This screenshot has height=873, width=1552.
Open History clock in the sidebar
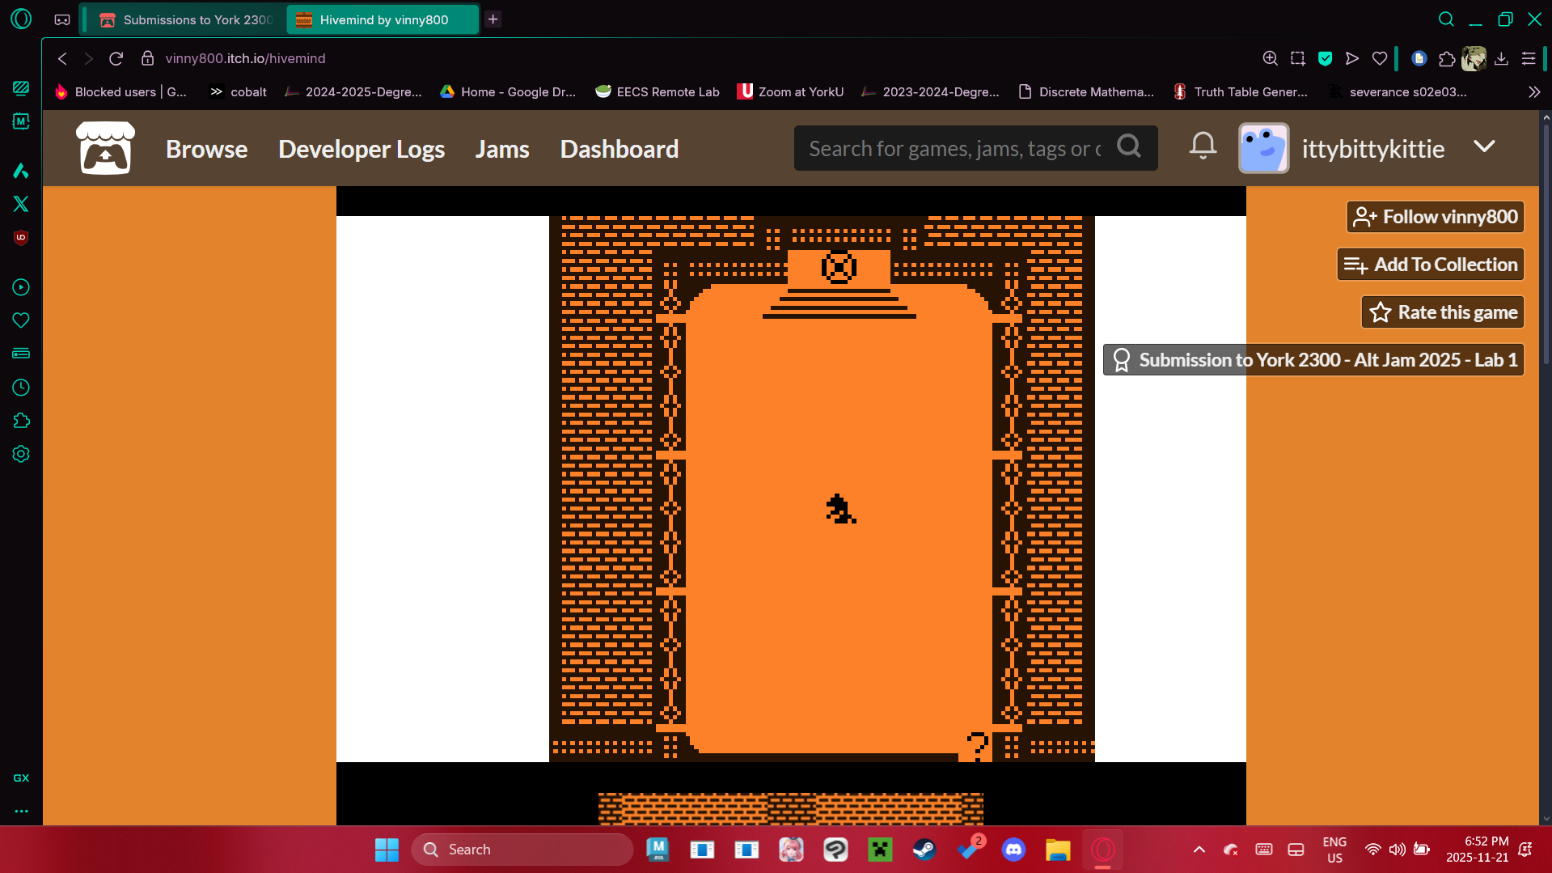click(x=21, y=388)
